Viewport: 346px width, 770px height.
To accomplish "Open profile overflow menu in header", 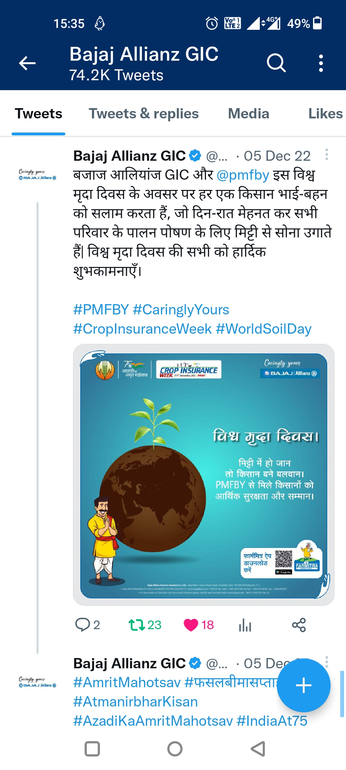I will tap(321, 63).
